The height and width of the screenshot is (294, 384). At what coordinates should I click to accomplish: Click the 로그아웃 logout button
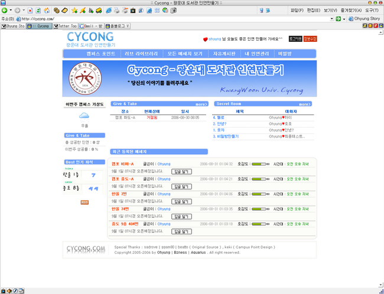295,39
